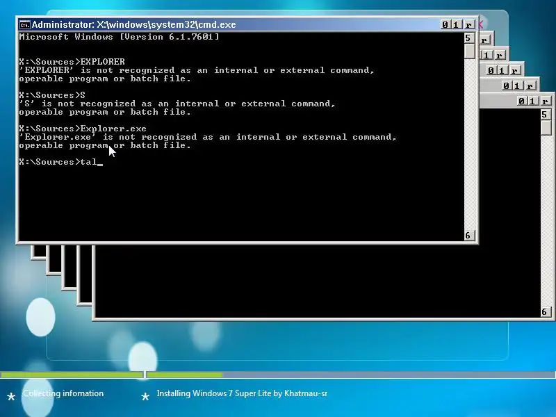Click the asterisk beside 'Collecting infomation'
This screenshot has width=556, height=417.
coord(11,397)
